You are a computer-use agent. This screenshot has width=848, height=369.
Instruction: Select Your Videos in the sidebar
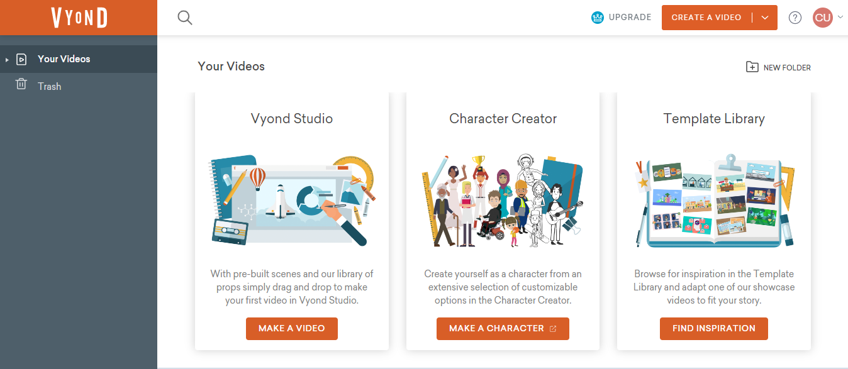click(79, 59)
